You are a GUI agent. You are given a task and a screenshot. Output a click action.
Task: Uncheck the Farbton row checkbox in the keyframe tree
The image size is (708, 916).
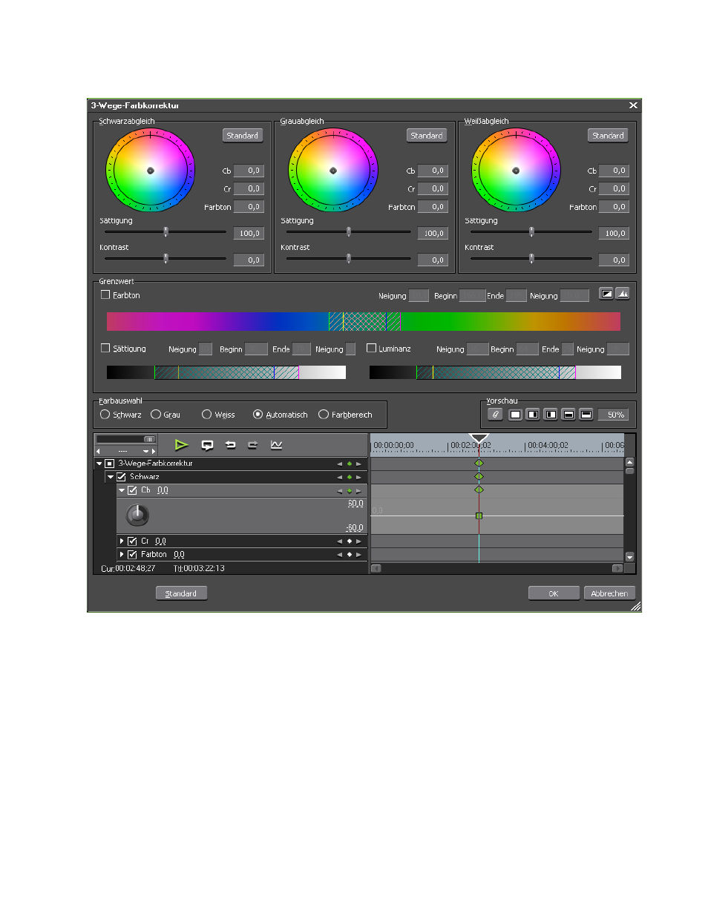click(132, 555)
